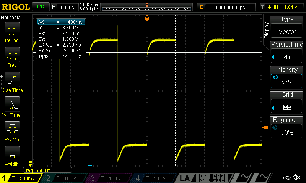Click the 1/|dX| = 448.4 Hz row

point(61,56)
